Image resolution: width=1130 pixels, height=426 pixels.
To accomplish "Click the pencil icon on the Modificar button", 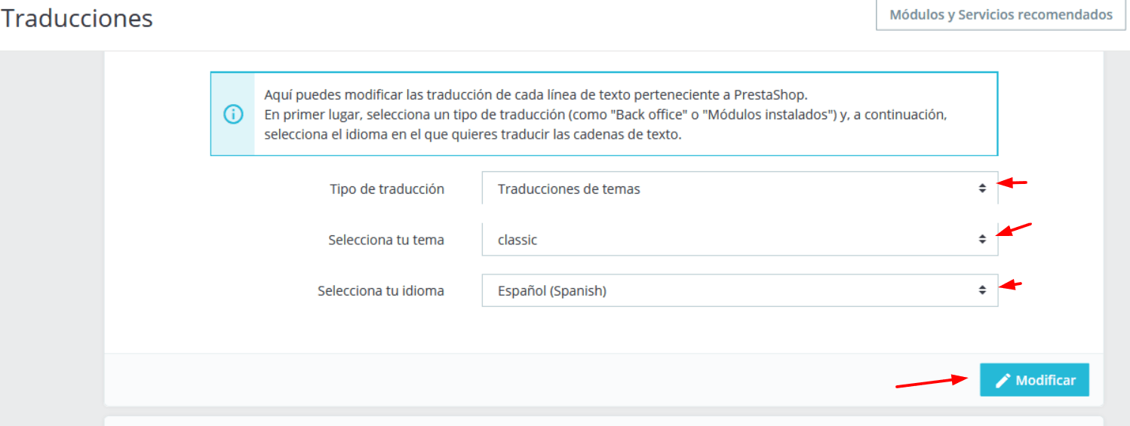I will 1003,381.
